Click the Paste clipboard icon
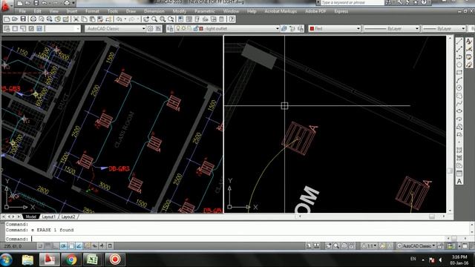This screenshot has height=267, width=475. 92,19
